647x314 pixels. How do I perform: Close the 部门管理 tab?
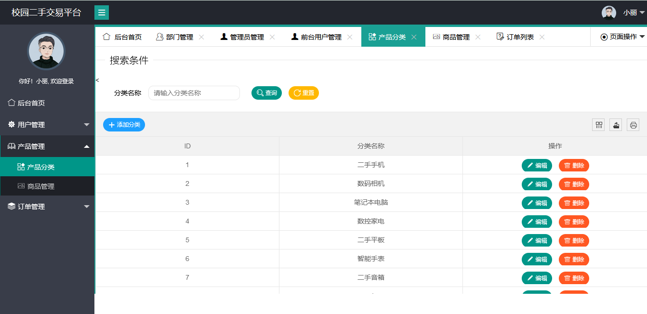click(201, 36)
